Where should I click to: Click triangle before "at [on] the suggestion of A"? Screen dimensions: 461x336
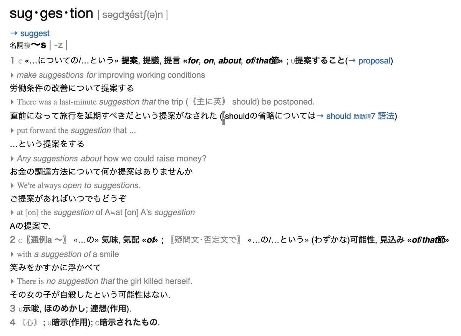[x=12, y=213]
